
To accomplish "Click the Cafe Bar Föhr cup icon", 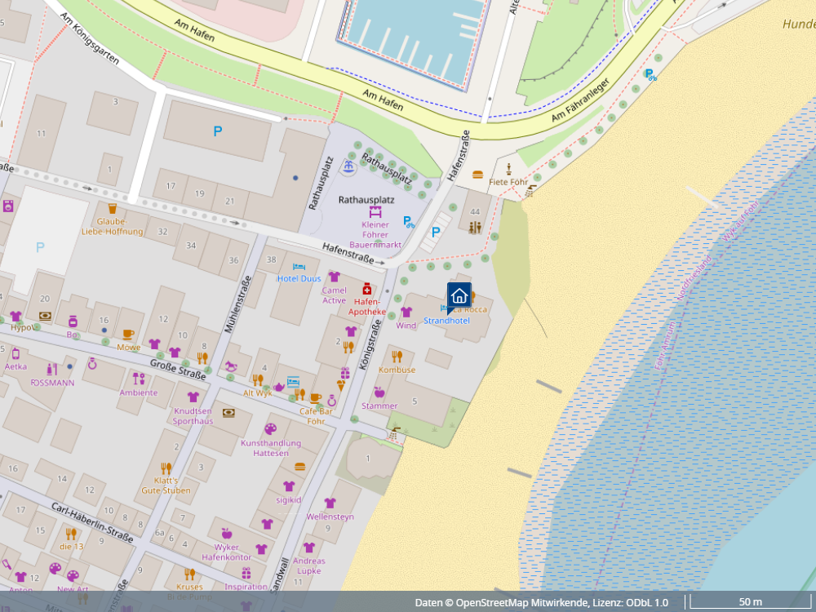I will tap(315, 398).
